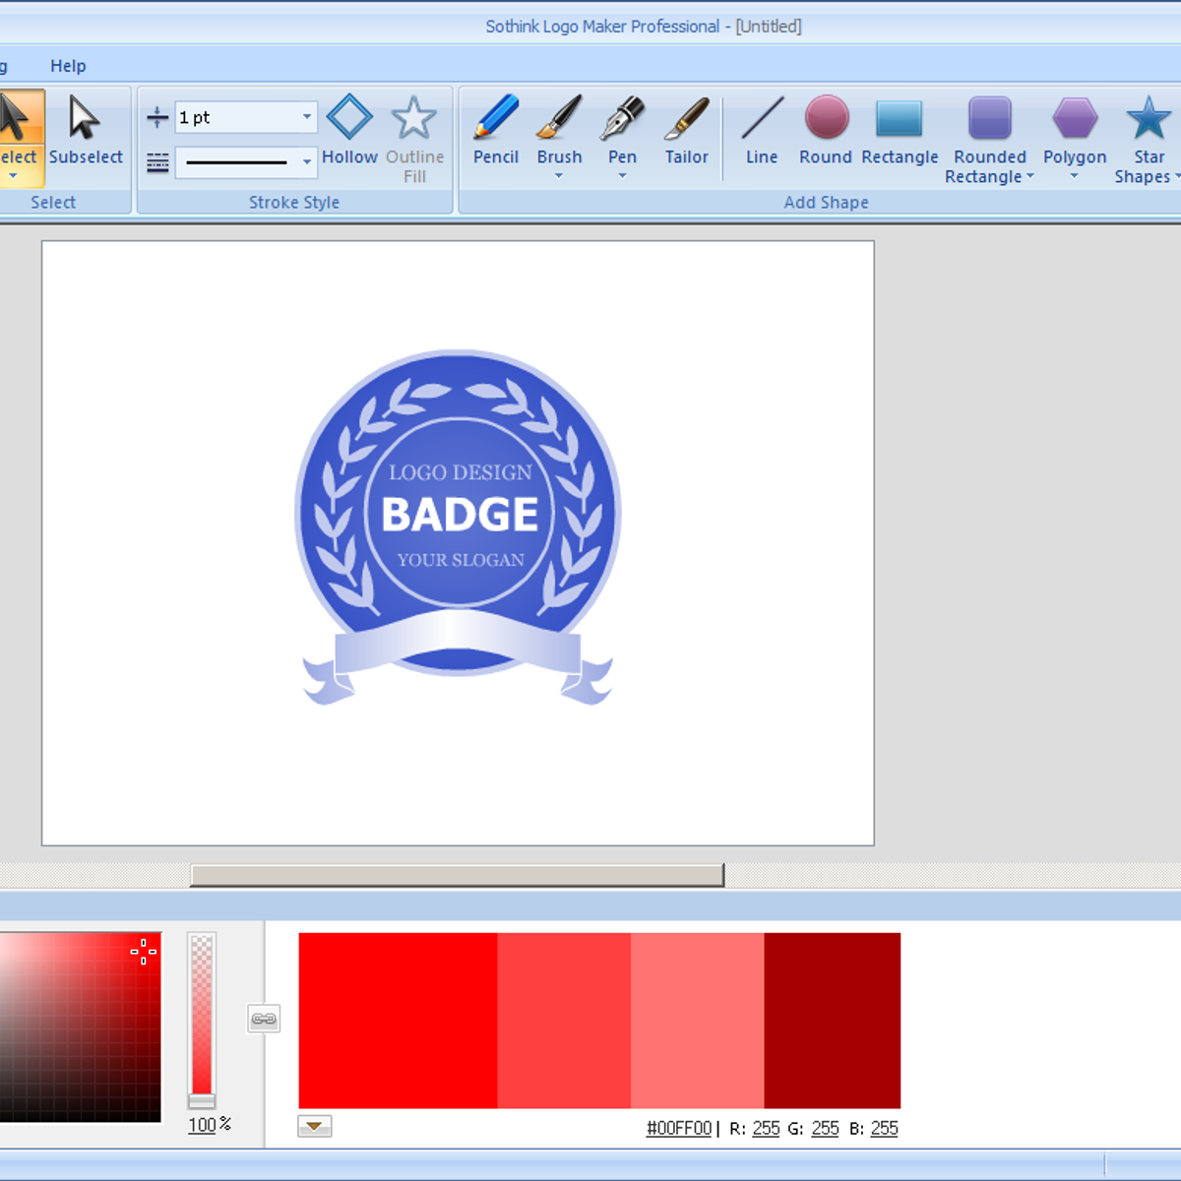Screen dimensions: 1181x1181
Task: Open the Help menu
Action: (x=68, y=66)
